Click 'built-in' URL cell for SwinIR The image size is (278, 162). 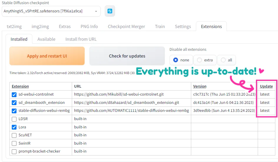(x=80, y=143)
